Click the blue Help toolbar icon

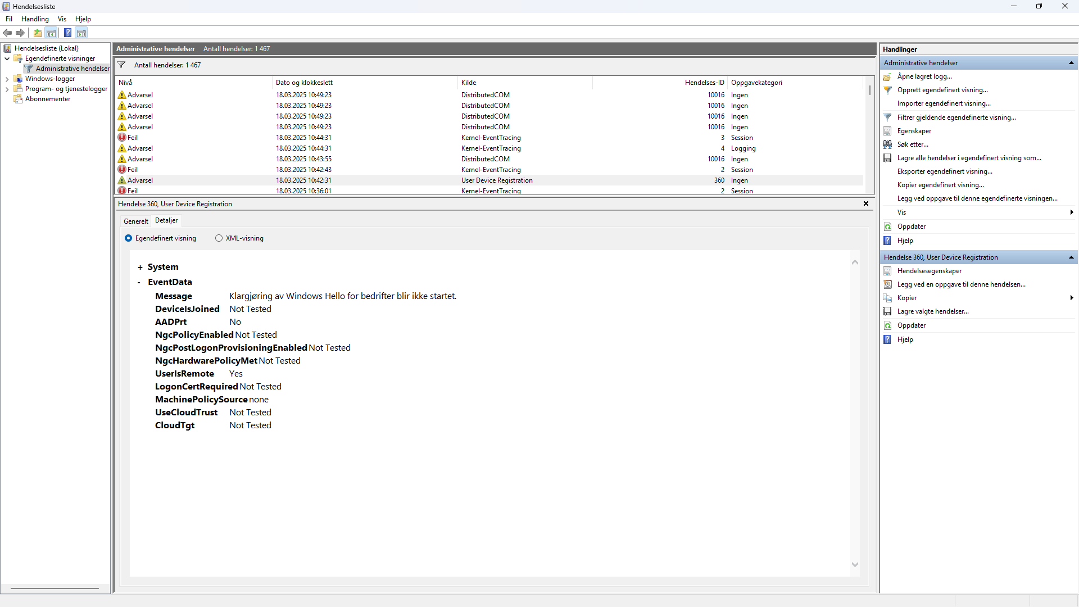(67, 33)
